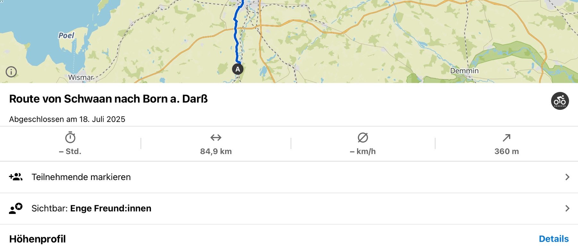Open Sichtbar: Enge Freund:innen setting
The height and width of the screenshot is (246, 578).
tap(289, 209)
